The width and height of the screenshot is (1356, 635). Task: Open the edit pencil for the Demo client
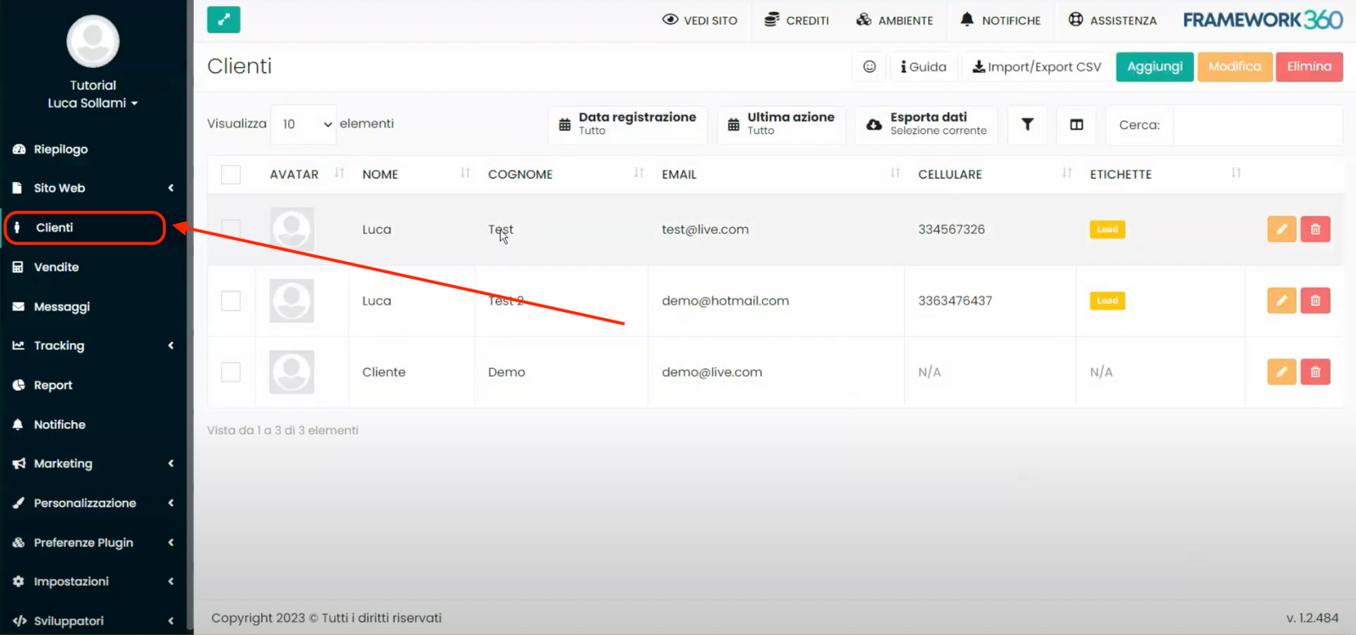[x=1281, y=372]
